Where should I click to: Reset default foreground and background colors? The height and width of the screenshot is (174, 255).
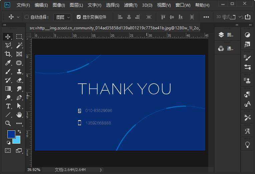(x=9, y=143)
